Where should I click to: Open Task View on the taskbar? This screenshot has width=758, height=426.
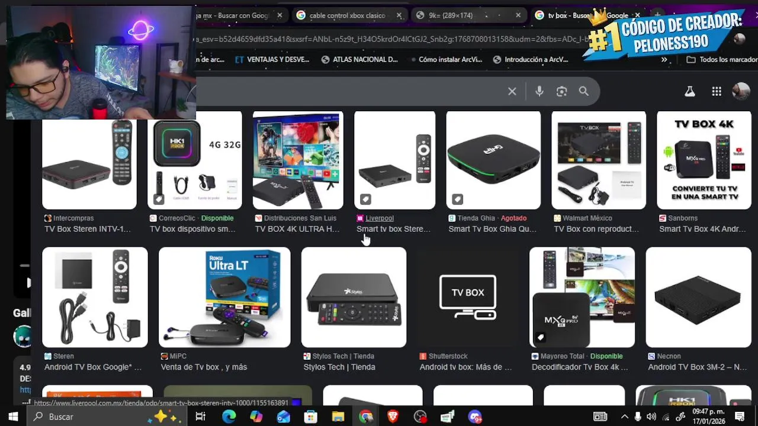point(201,417)
